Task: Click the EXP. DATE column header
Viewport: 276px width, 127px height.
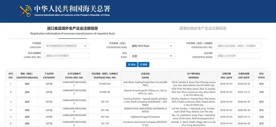Action: pos(244,76)
